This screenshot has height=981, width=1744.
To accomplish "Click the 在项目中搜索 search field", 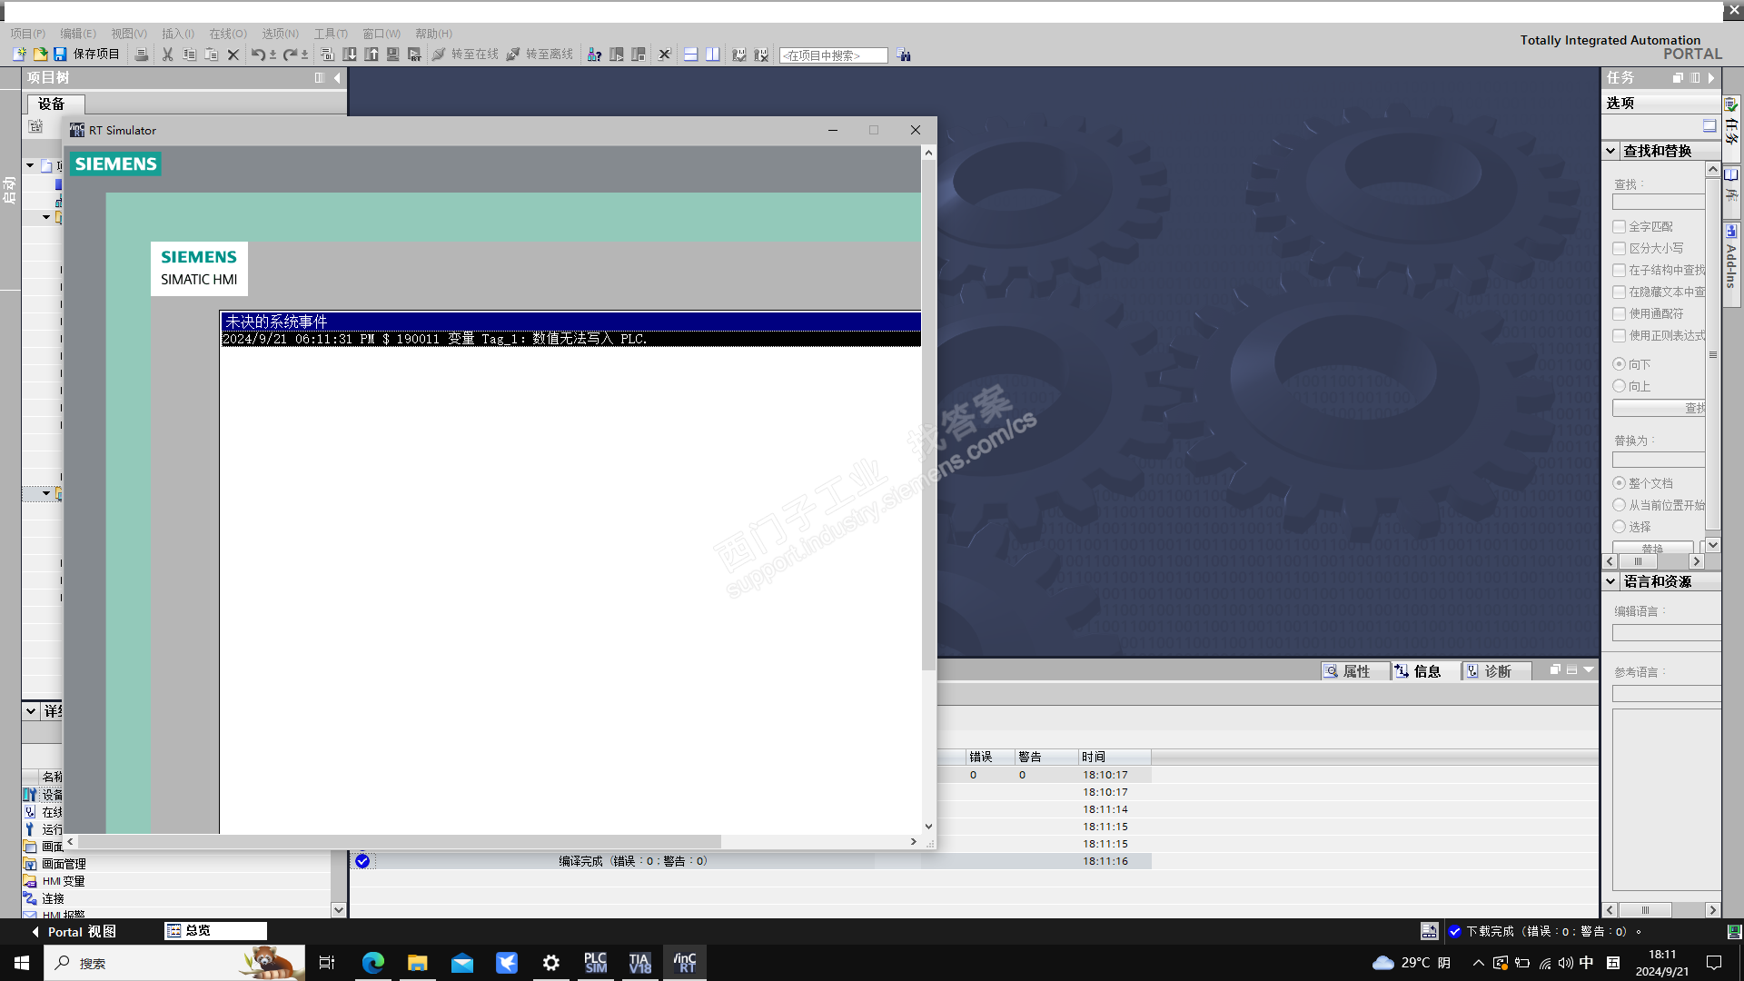I will click(832, 55).
